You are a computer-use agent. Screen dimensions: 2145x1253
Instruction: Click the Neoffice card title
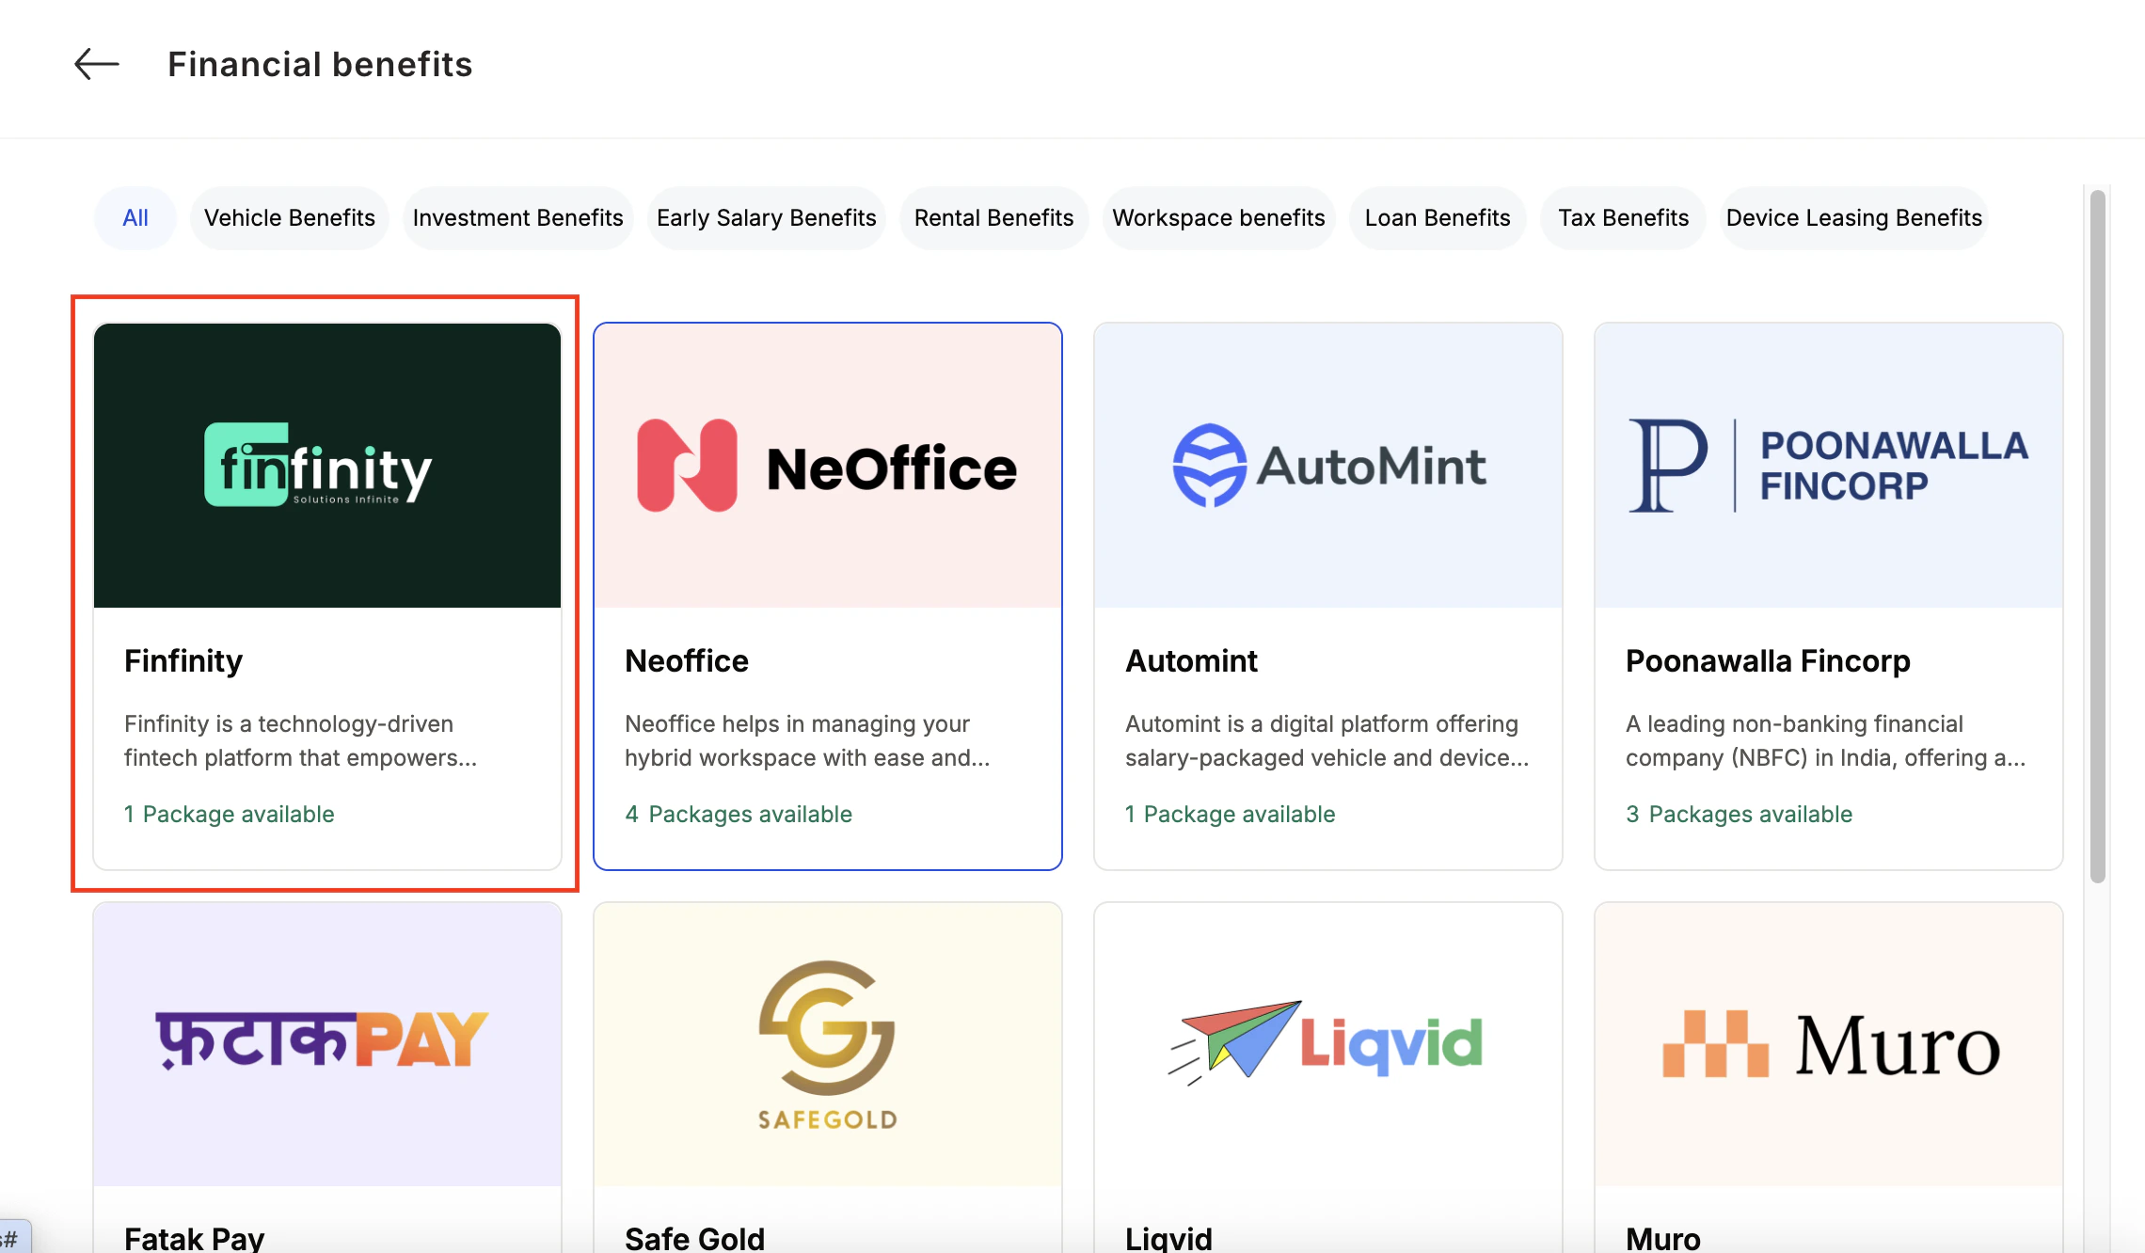687,661
